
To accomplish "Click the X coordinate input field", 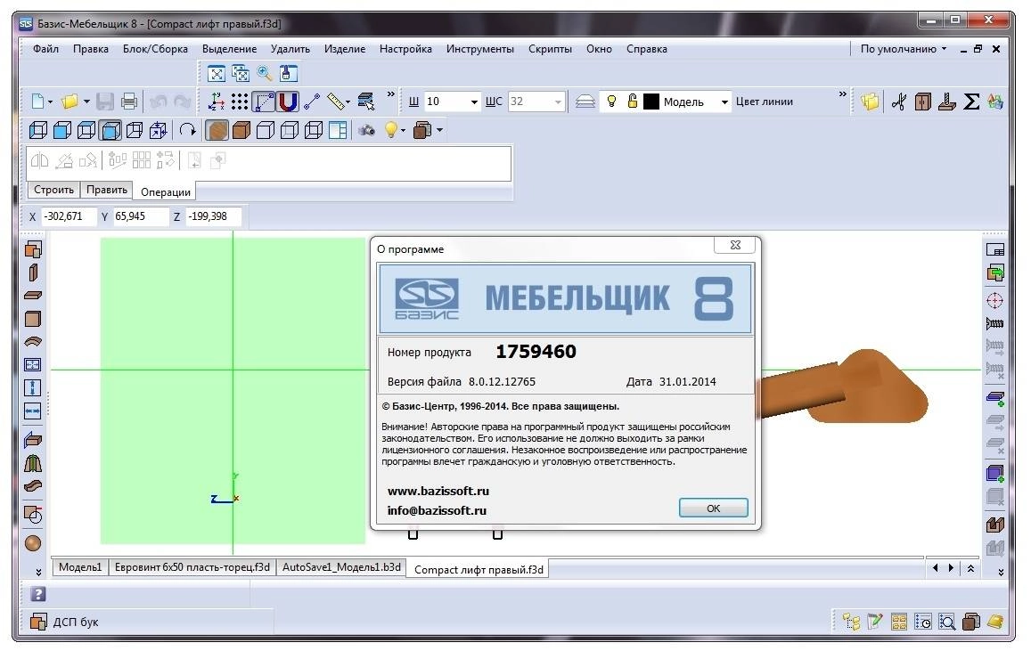I will pos(67,216).
